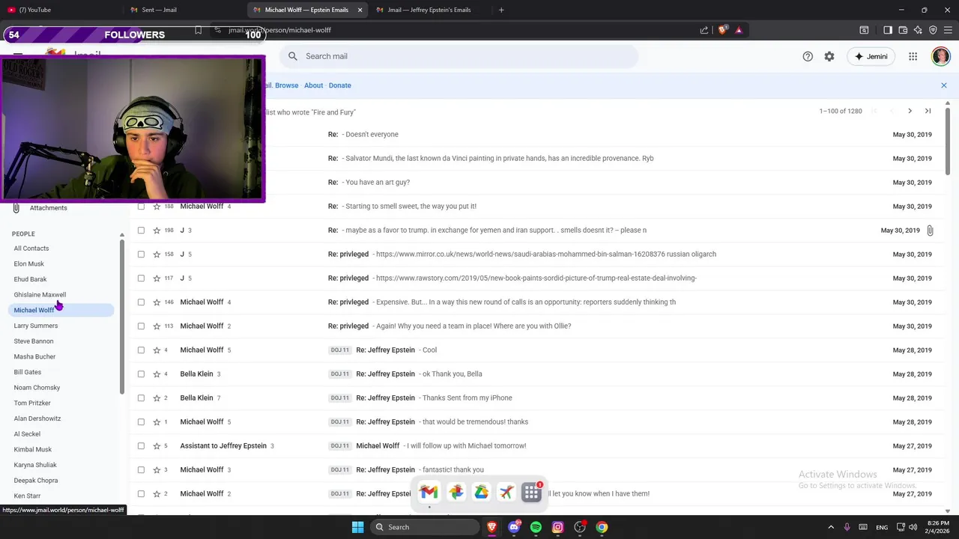The width and height of the screenshot is (959, 539).
Task: Select Noam Chomsky in People list
Action: pos(37,388)
